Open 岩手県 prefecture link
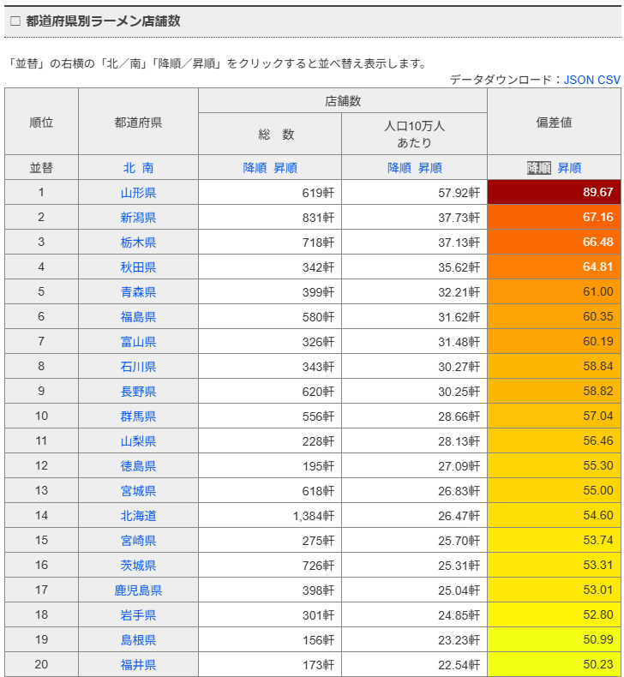The height and width of the screenshot is (677, 624). pos(138,614)
